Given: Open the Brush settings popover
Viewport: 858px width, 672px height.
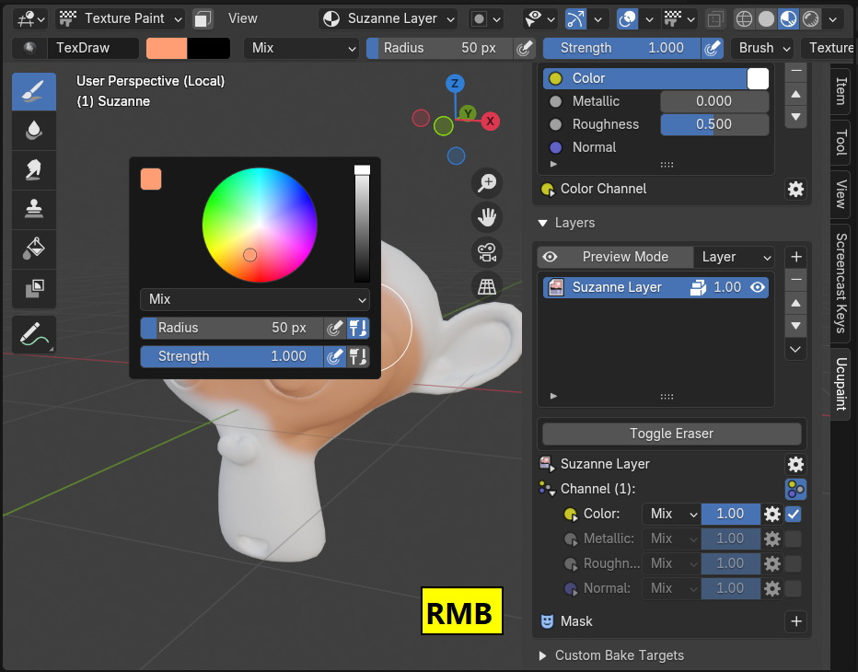Looking at the screenshot, I should [764, 48].
